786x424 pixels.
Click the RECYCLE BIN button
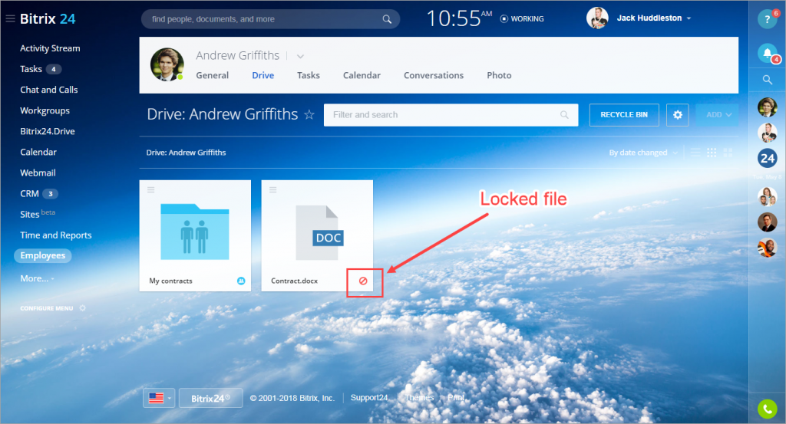623,115
